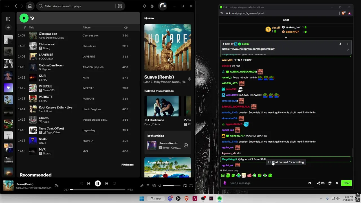The image size is (361, 203).
Task: Open Friend Activity icon in Spotify
Action: (152, 6)
